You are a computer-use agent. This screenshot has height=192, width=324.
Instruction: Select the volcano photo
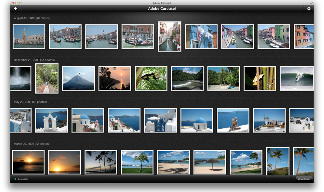coord(78,78)
